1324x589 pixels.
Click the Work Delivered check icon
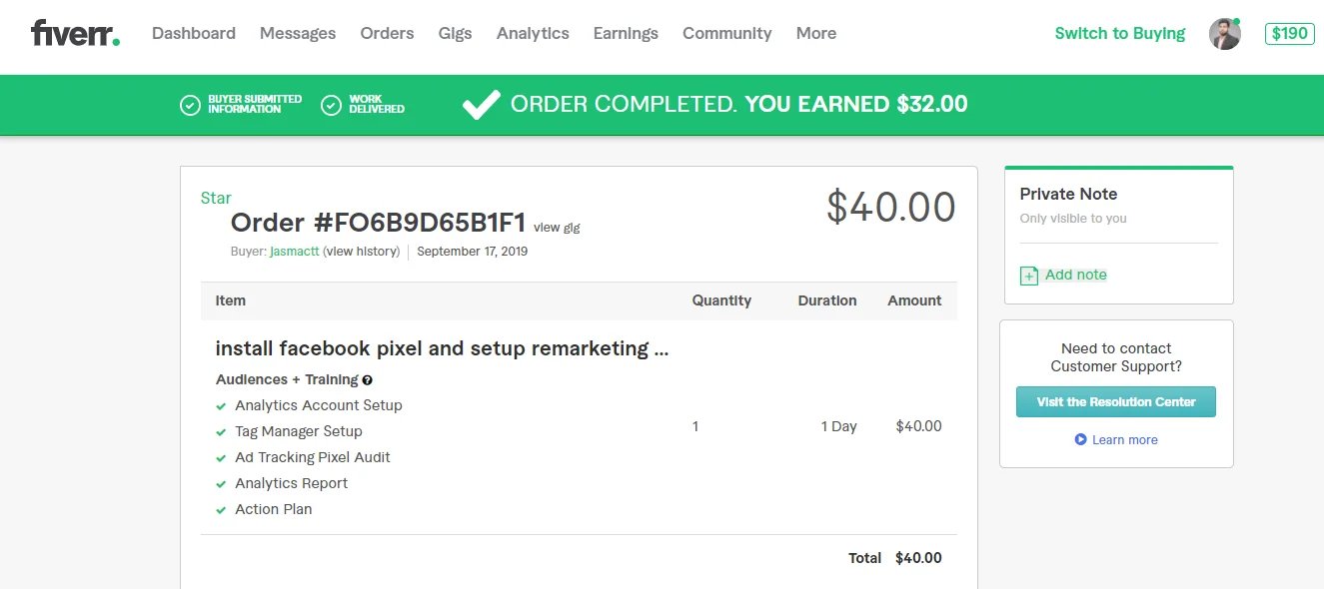tap(332, 105)
